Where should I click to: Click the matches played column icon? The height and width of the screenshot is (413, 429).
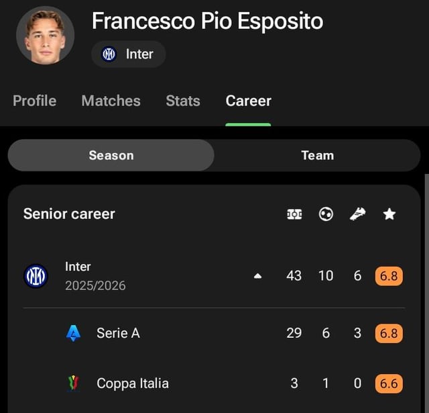click(294, 214)
